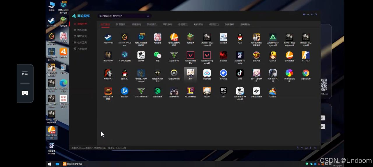This screenshot has height=167, width=373.
Task: Switch to the 单机游戏 tab
Action: [x=167, y=25]
